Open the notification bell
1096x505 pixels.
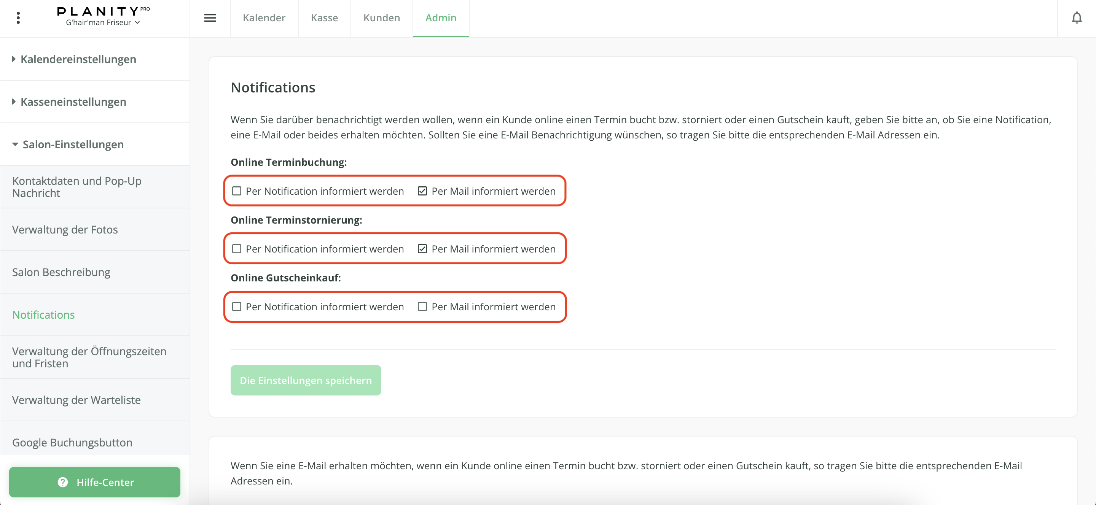pos(1077,18)
